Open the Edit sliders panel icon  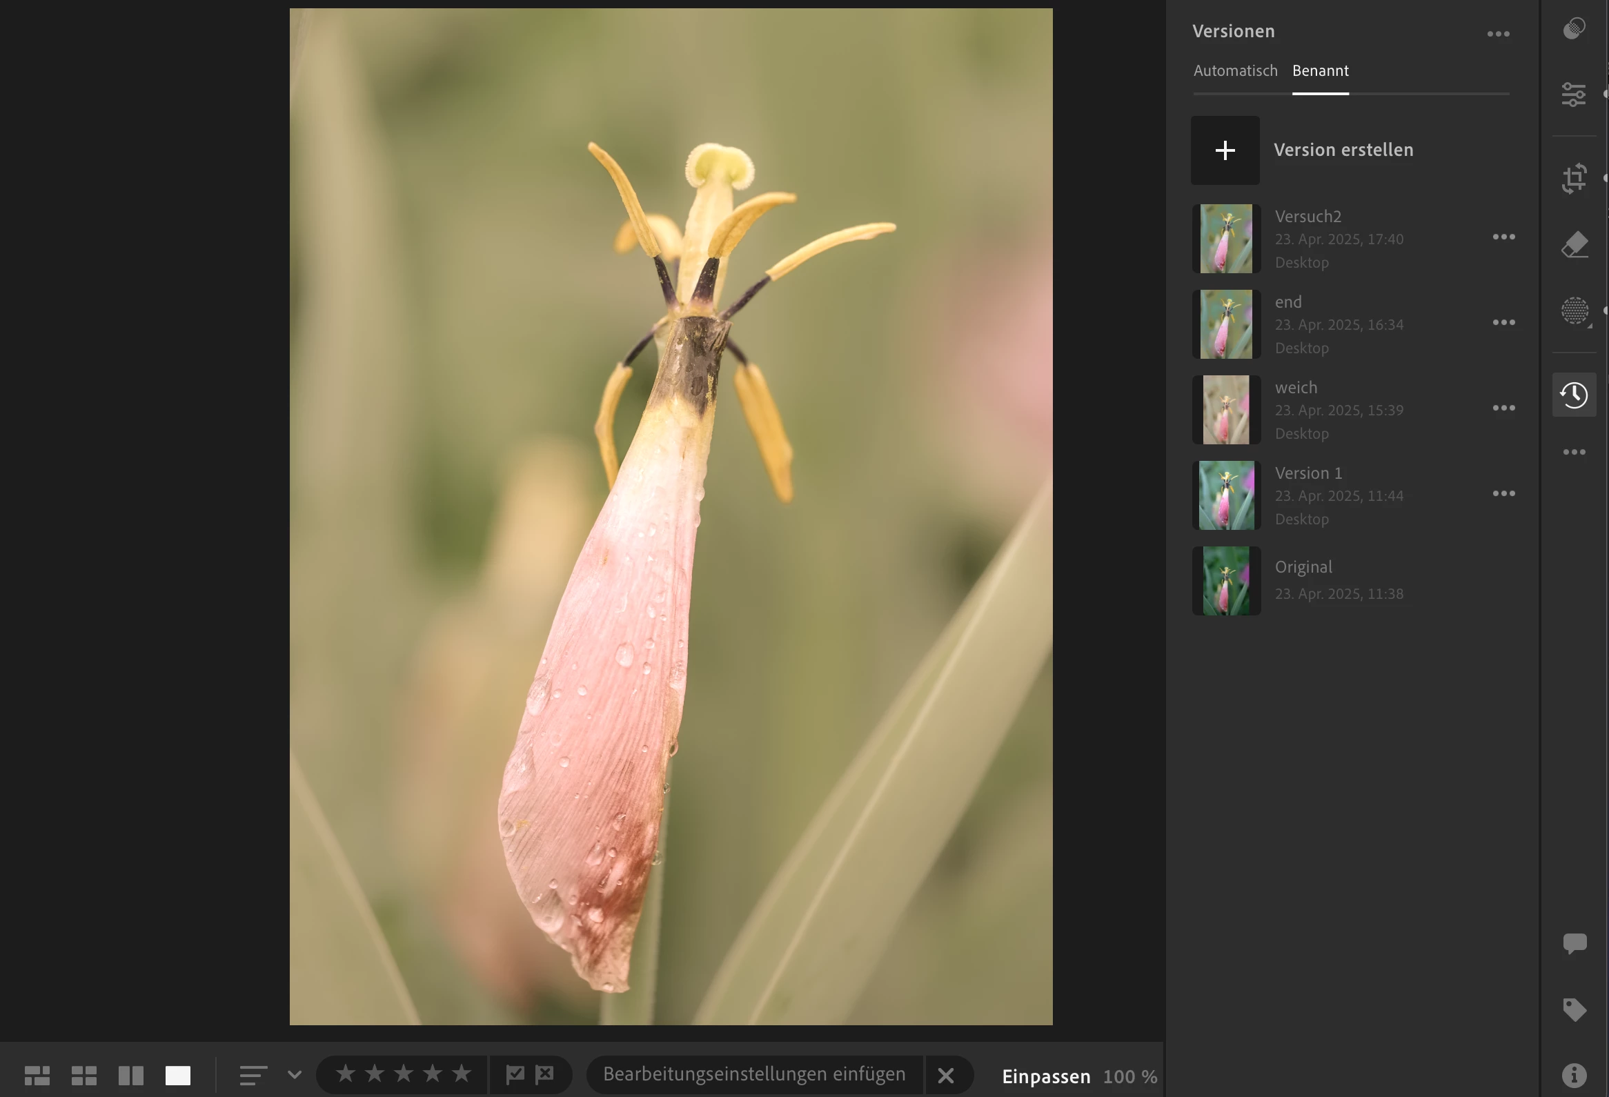[1574, 95]
